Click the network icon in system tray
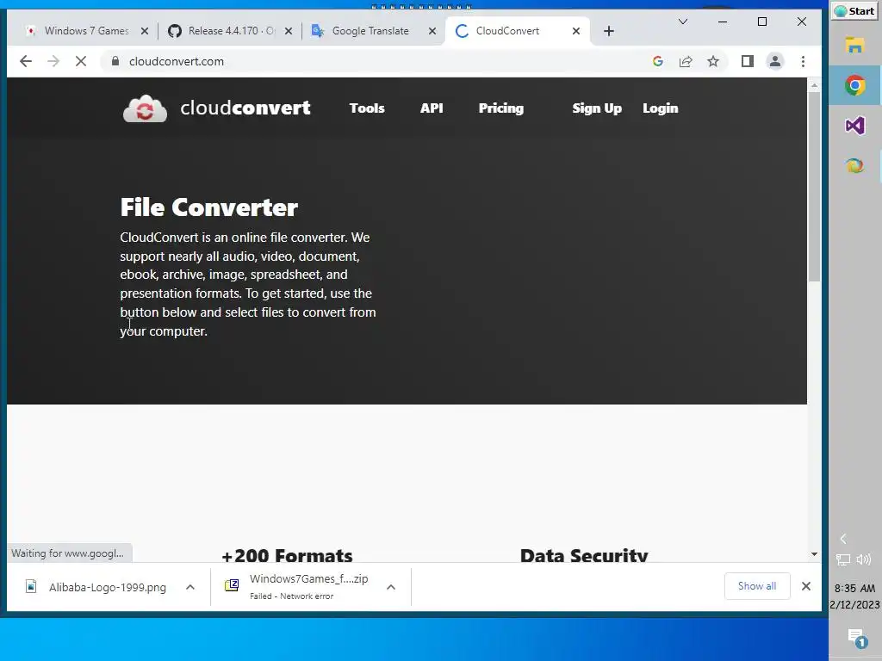The height and width of the screenshot is (661, 882). [x=843, y=559]
